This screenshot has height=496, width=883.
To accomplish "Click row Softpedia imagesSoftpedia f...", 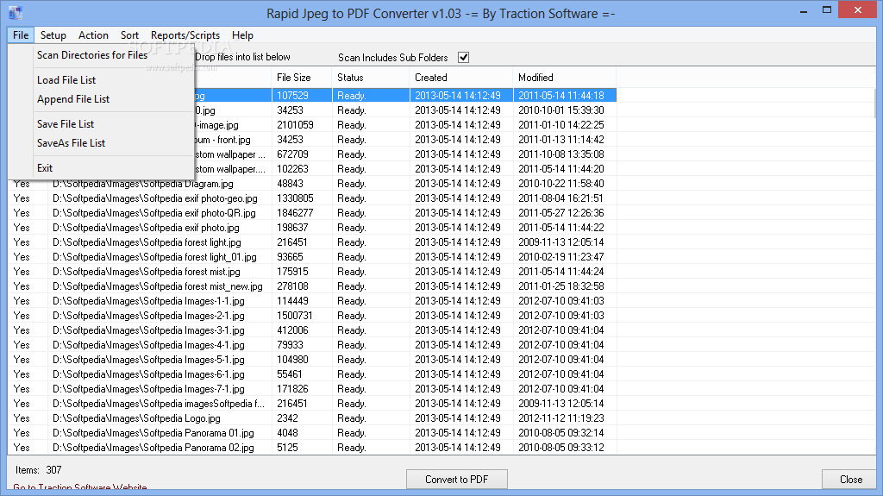I will [312, 404].
